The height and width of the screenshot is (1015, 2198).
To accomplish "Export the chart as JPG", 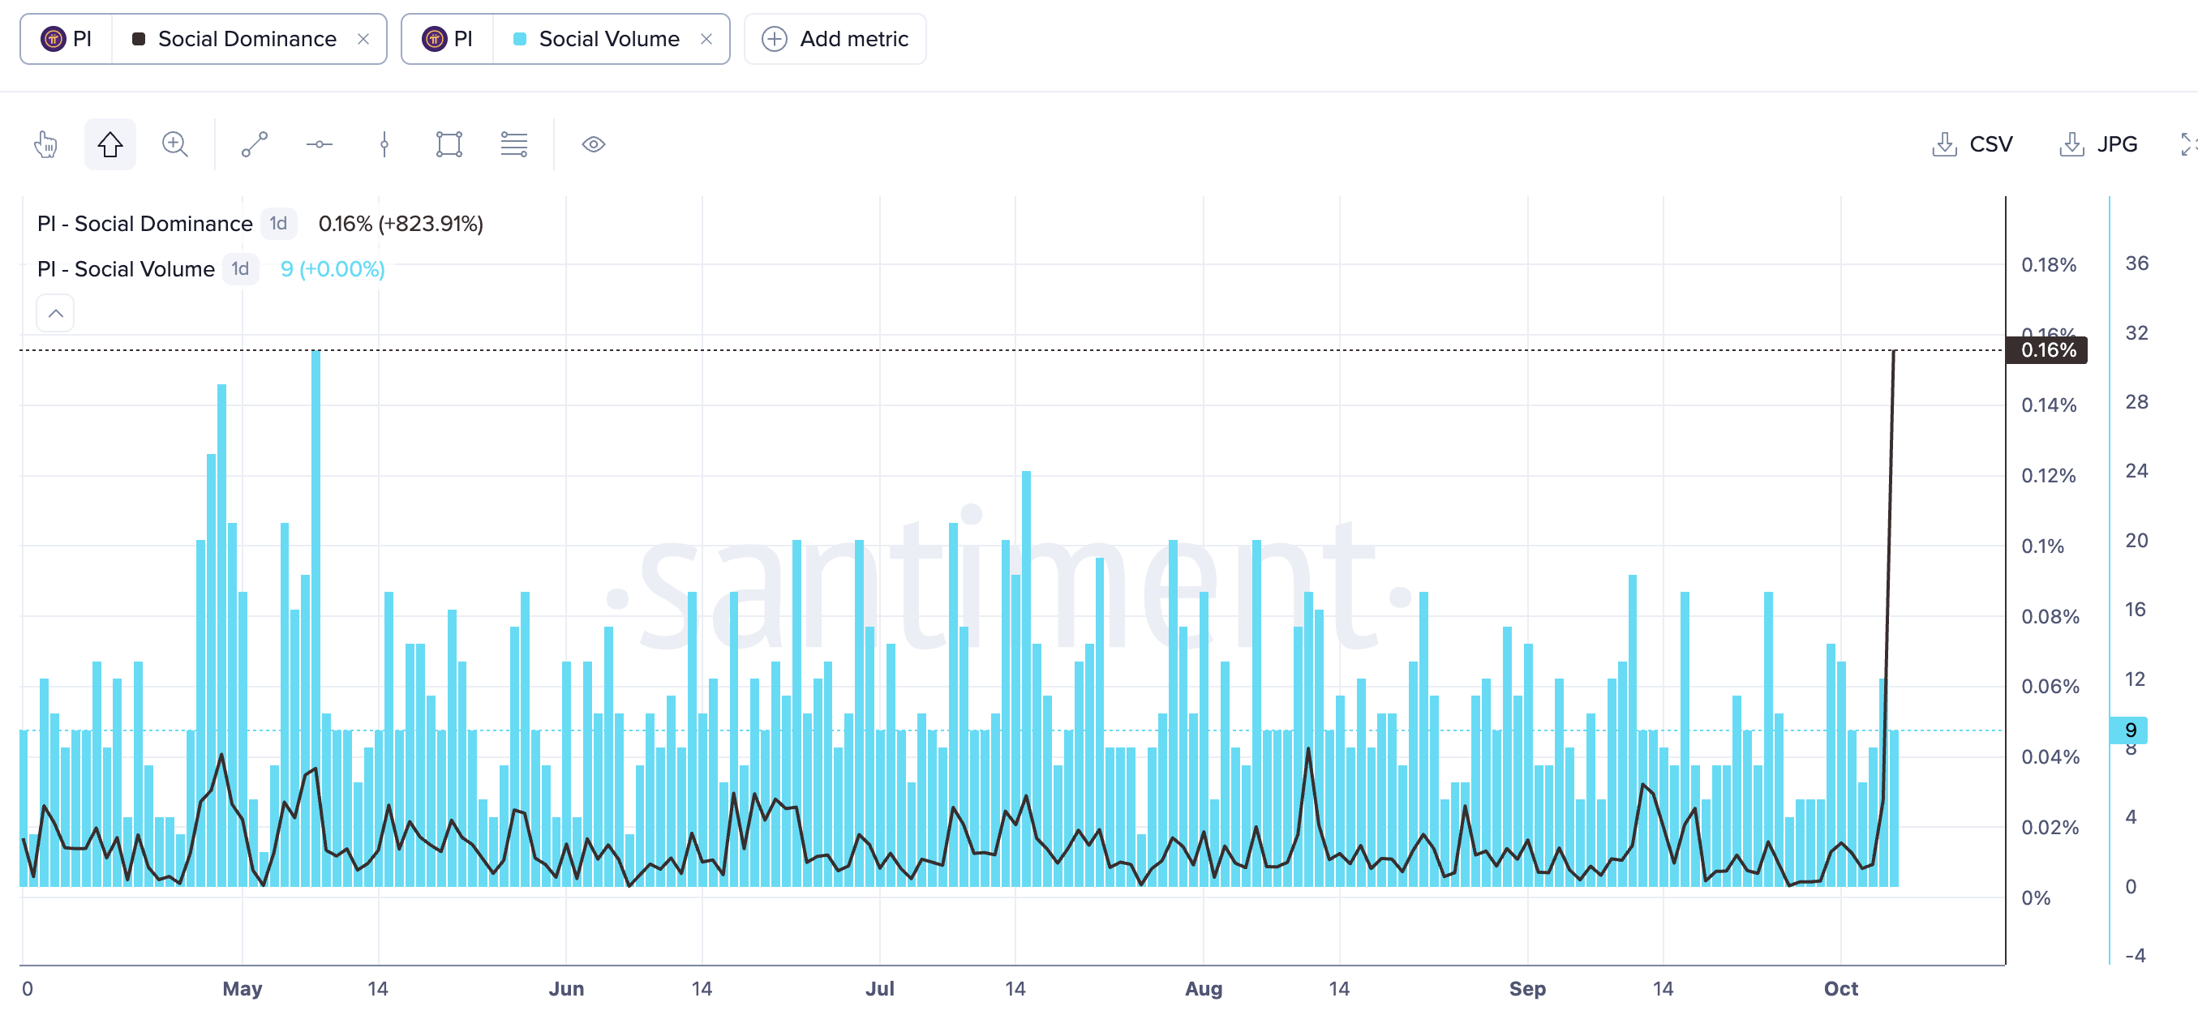I will pyautogui.click(x=2099, y=144).
